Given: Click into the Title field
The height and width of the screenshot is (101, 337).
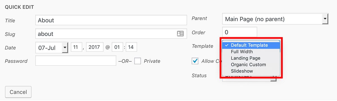Looking at the screenshot, I should pyautogui.click(x=111, y=20).
